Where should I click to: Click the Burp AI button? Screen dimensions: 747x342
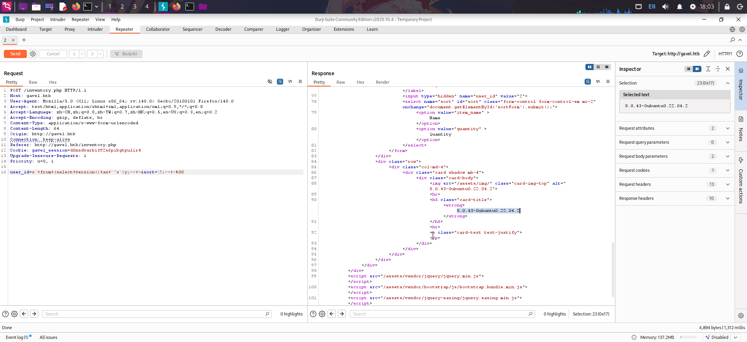tap(126, 54)
